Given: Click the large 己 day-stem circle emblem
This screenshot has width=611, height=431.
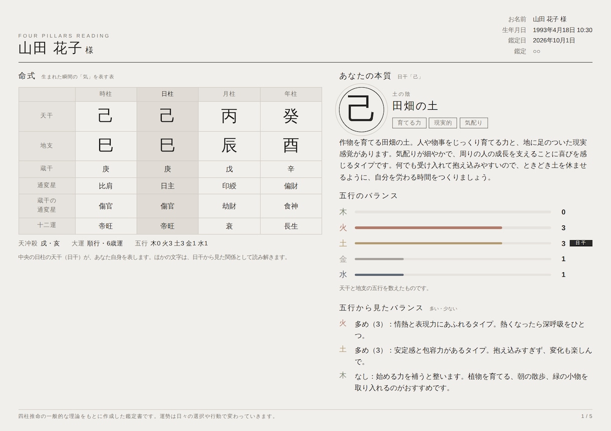Looking at the screenshot, I should point(361,110).
